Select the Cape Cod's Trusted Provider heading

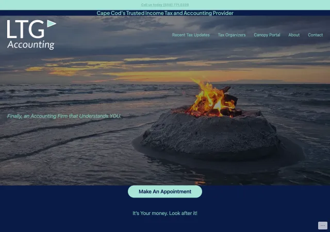pos(165,13)
